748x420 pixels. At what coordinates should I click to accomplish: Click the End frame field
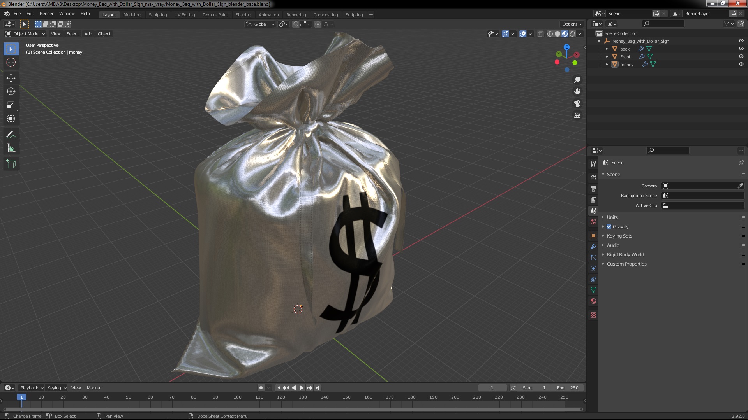[568, 388]
